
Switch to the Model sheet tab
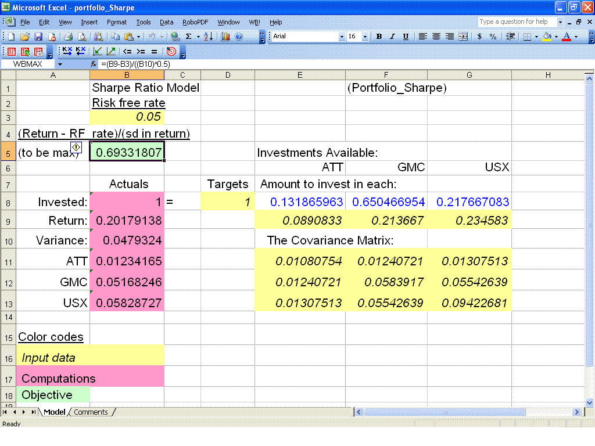click(x=54, y=412)
